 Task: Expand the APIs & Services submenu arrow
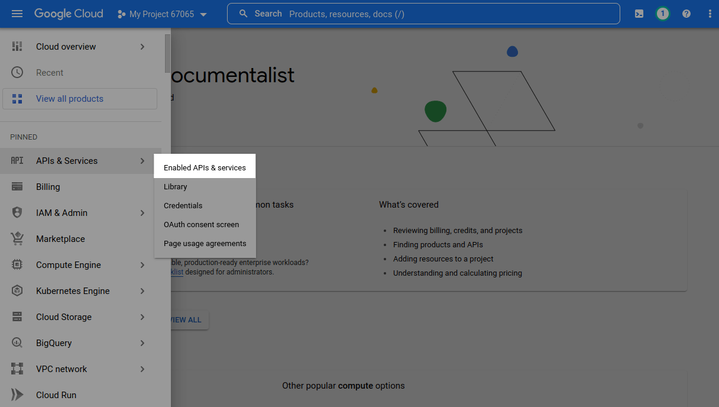[x=142, y=161]
